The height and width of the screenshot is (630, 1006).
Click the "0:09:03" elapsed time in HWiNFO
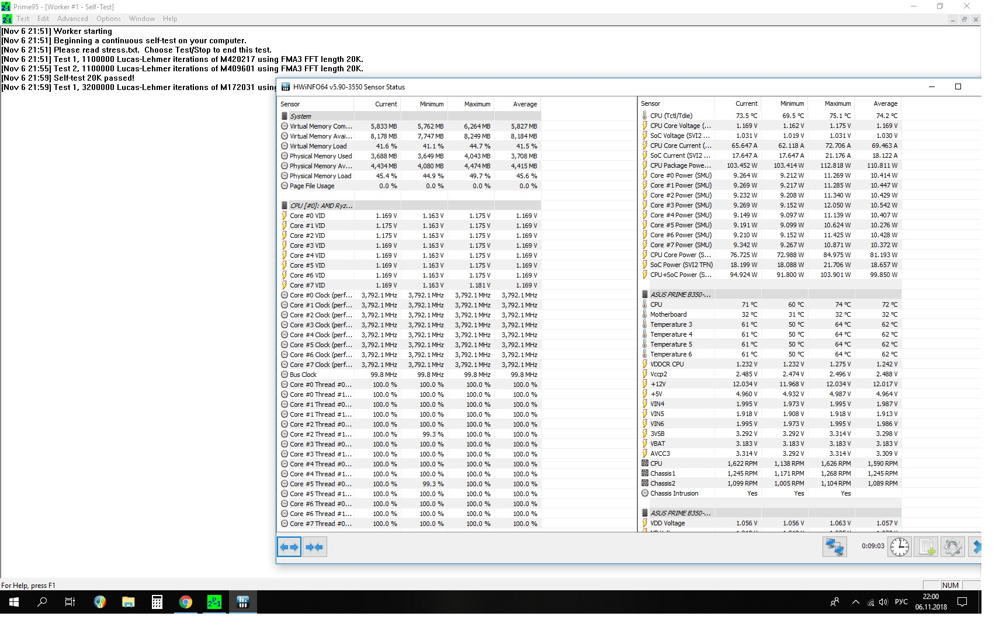coord(873,546)
